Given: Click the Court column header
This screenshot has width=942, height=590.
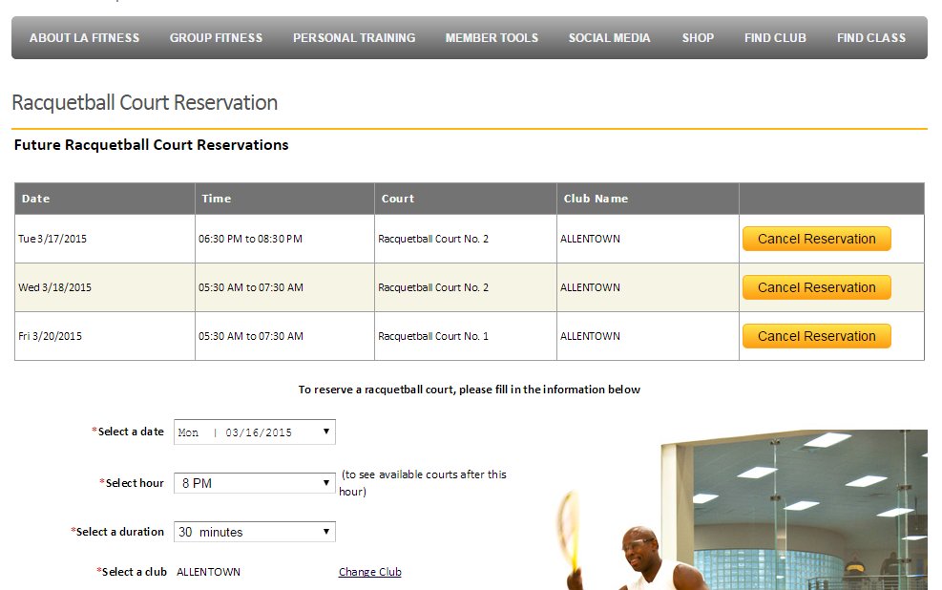Looking at the screenshot, I should (x=397, y=199).
